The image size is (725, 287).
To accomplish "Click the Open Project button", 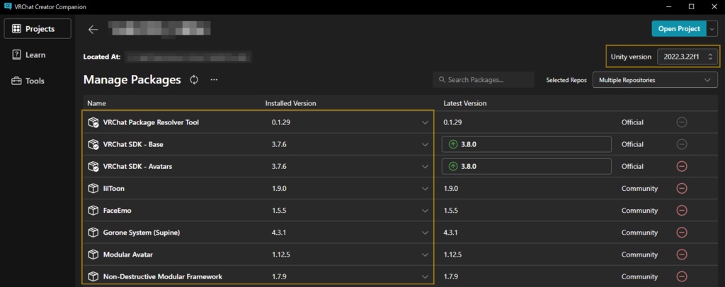I will [679, 28].
